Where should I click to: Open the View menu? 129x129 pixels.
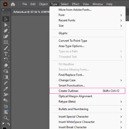(86, 4)
